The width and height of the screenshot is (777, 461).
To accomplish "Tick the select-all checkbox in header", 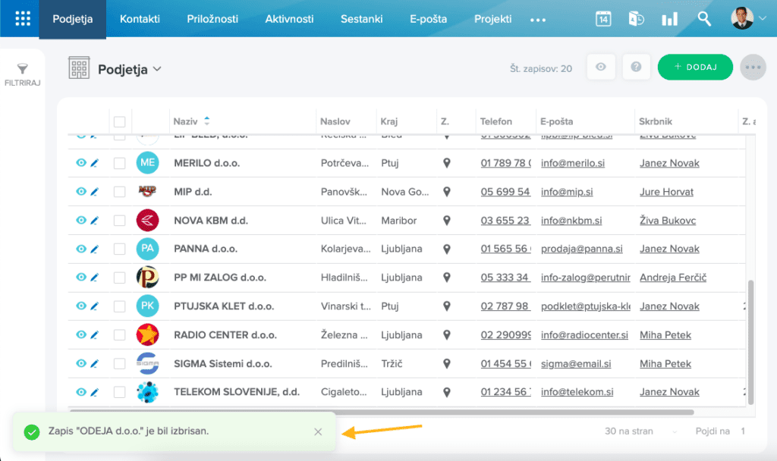I will click(x=119, y=122).
